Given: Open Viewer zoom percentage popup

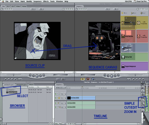Looking at the screenshot, I should [33, 9].
